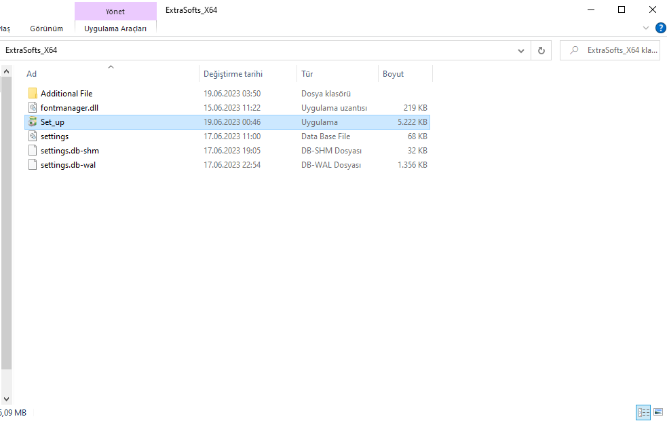Open the Görünüm ribbon tab
The width and height of the screenshot is (667, 421).
point(46,29)
